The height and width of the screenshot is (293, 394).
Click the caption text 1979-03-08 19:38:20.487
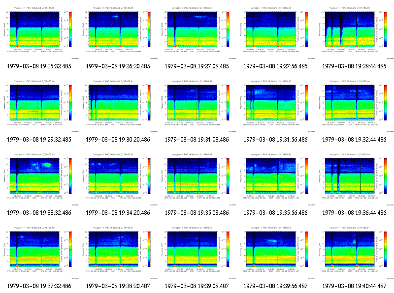point(118,286)
